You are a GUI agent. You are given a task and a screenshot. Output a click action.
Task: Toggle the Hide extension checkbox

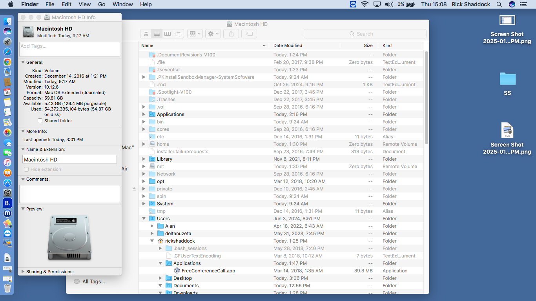[x=26, y=169]
